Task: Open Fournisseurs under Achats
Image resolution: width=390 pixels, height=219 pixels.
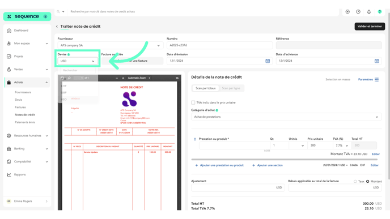Action: [x=23, y=92]
